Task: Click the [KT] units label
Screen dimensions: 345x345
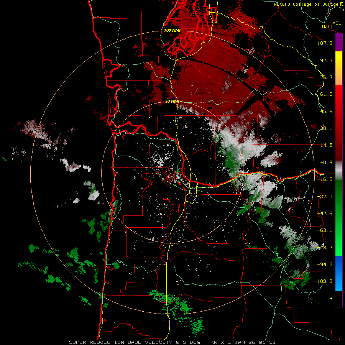Action: click(x=327, y=26)
